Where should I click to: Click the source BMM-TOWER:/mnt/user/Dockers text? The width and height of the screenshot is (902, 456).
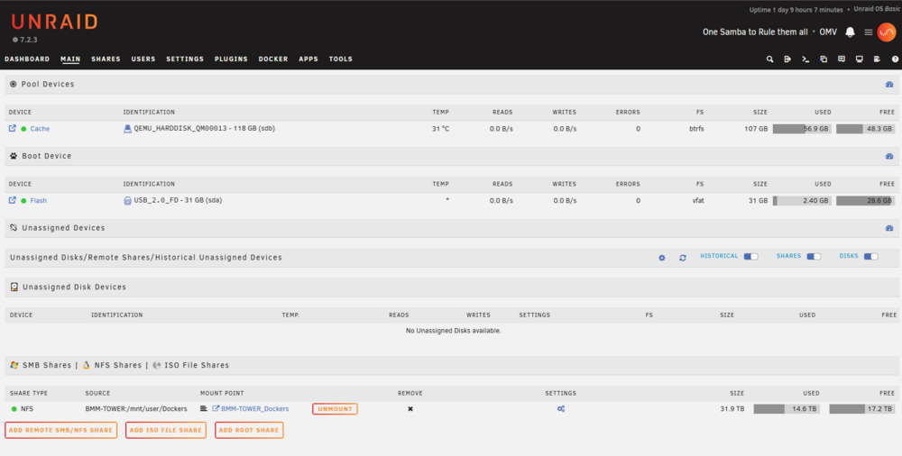click(136, 409)
